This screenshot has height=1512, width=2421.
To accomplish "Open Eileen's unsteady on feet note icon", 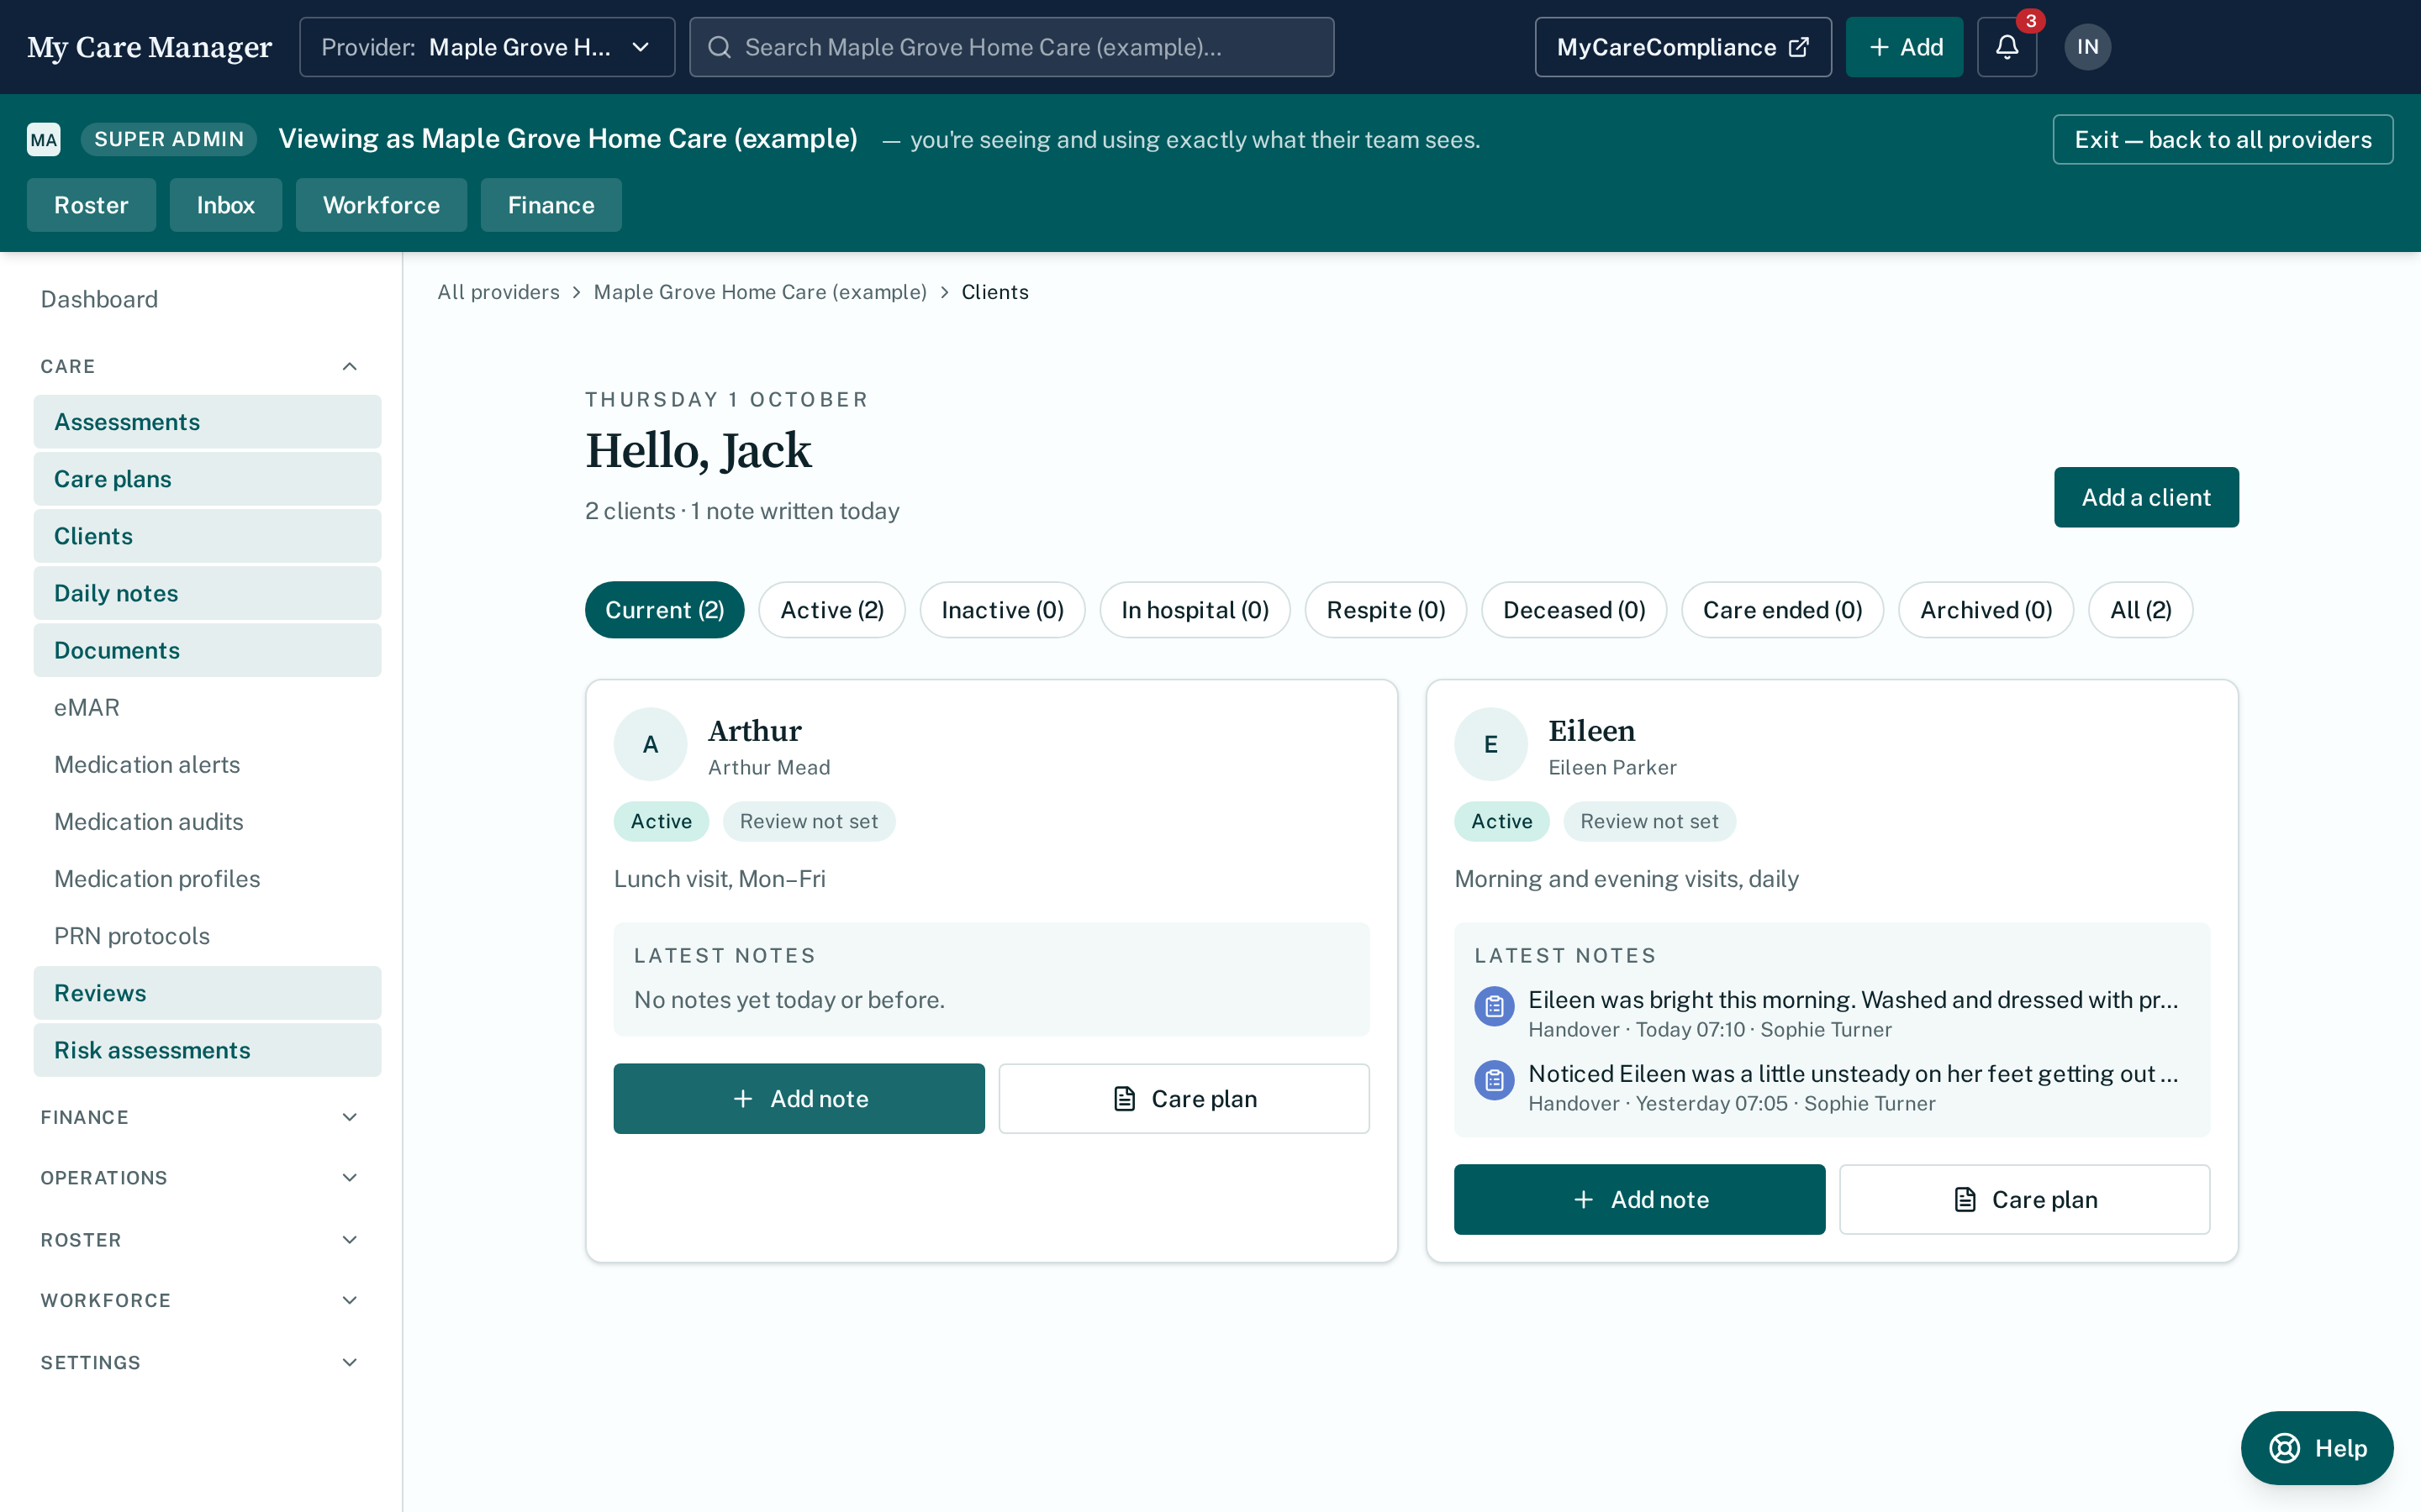I will pos(1494,1080).
